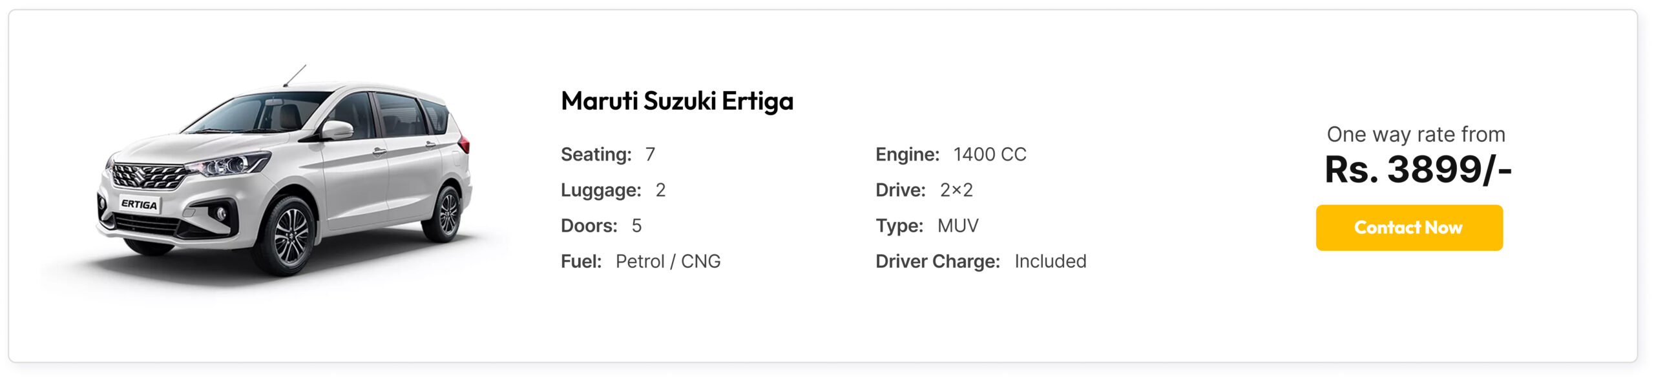Click the car's side mirror
This screenshot has height=378, width=1654.
point(337,129)
